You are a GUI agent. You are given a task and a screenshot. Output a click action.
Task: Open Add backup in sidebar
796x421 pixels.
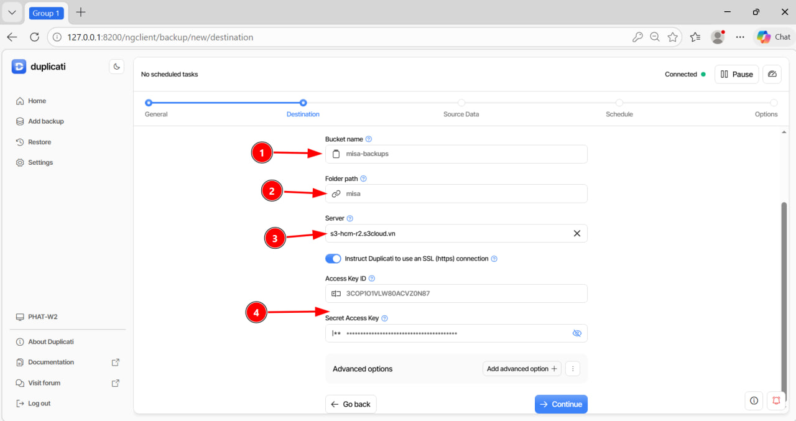click(45, 121)
